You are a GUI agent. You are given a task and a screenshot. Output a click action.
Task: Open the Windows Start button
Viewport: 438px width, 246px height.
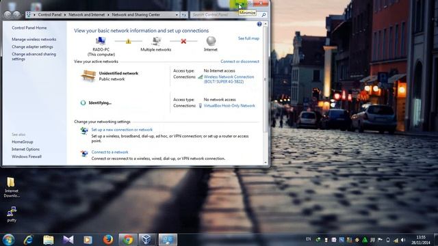pyautogui.click(x=8, y=240)
